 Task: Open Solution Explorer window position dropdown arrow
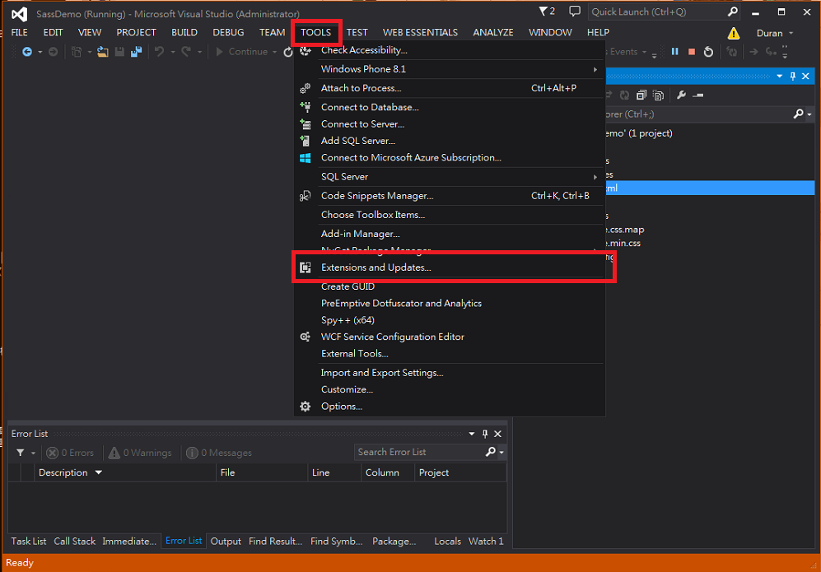point(780,77)
